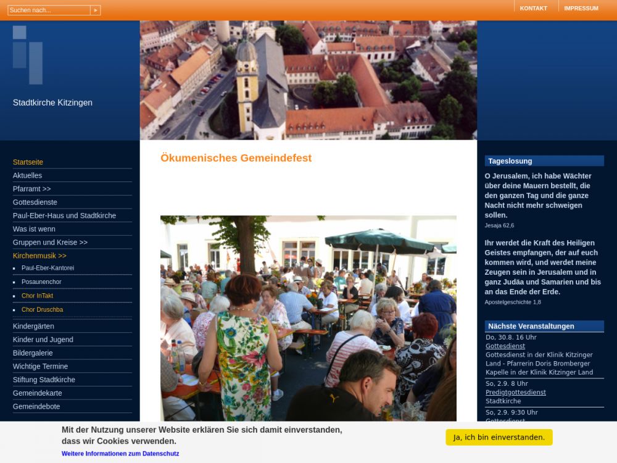Open the Gottesdienst event link
The height and width of the screenshot is (463, 617).
[505, 346]
